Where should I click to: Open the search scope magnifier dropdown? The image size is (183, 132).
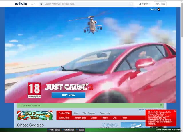[x=41, y=4]
